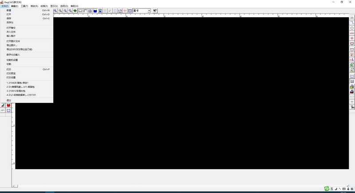Click 切割机设置 menu entry

(x=12, y=60)
